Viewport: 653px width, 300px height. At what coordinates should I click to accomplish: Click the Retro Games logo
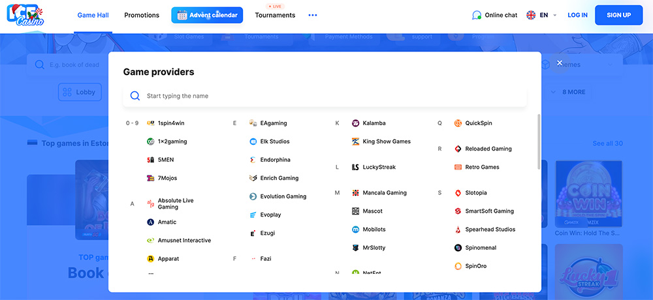click(458, 167)
